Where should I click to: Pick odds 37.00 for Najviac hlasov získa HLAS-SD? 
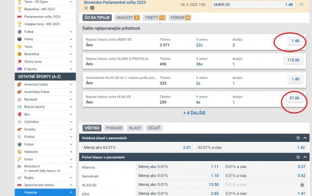(294, 98)
